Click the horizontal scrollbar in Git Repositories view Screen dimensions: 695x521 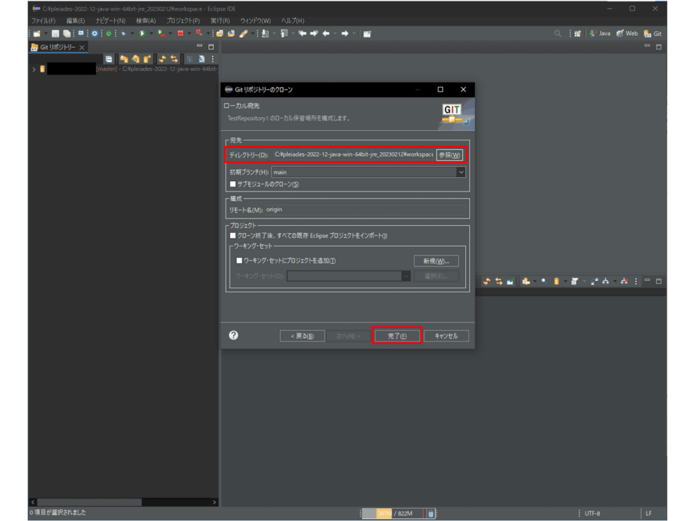pyautogui.click(x=90, y=503)
